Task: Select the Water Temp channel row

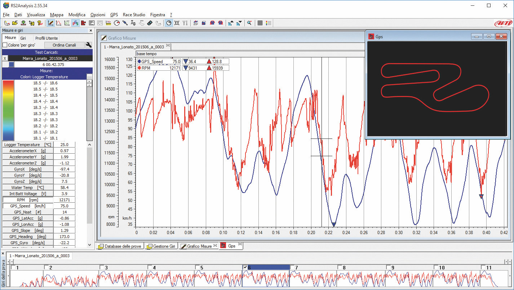Action: point(27,188)
